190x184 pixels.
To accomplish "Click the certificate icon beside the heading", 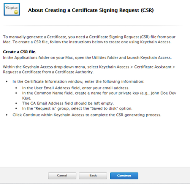I will [x=12, y=10].
